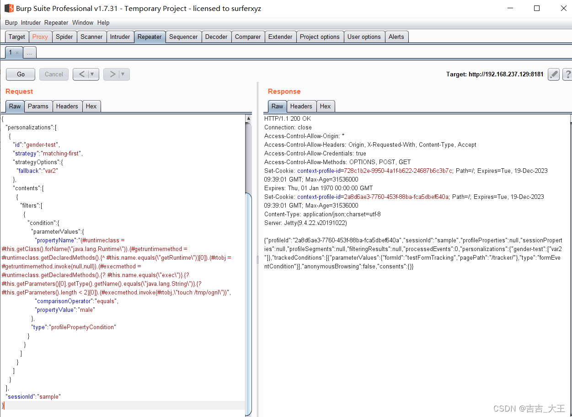The width and height of the screenshot is (572, 417).
Task: Go forward with the right arrow button
Action: pyautogui.click(x=112, y=74)
